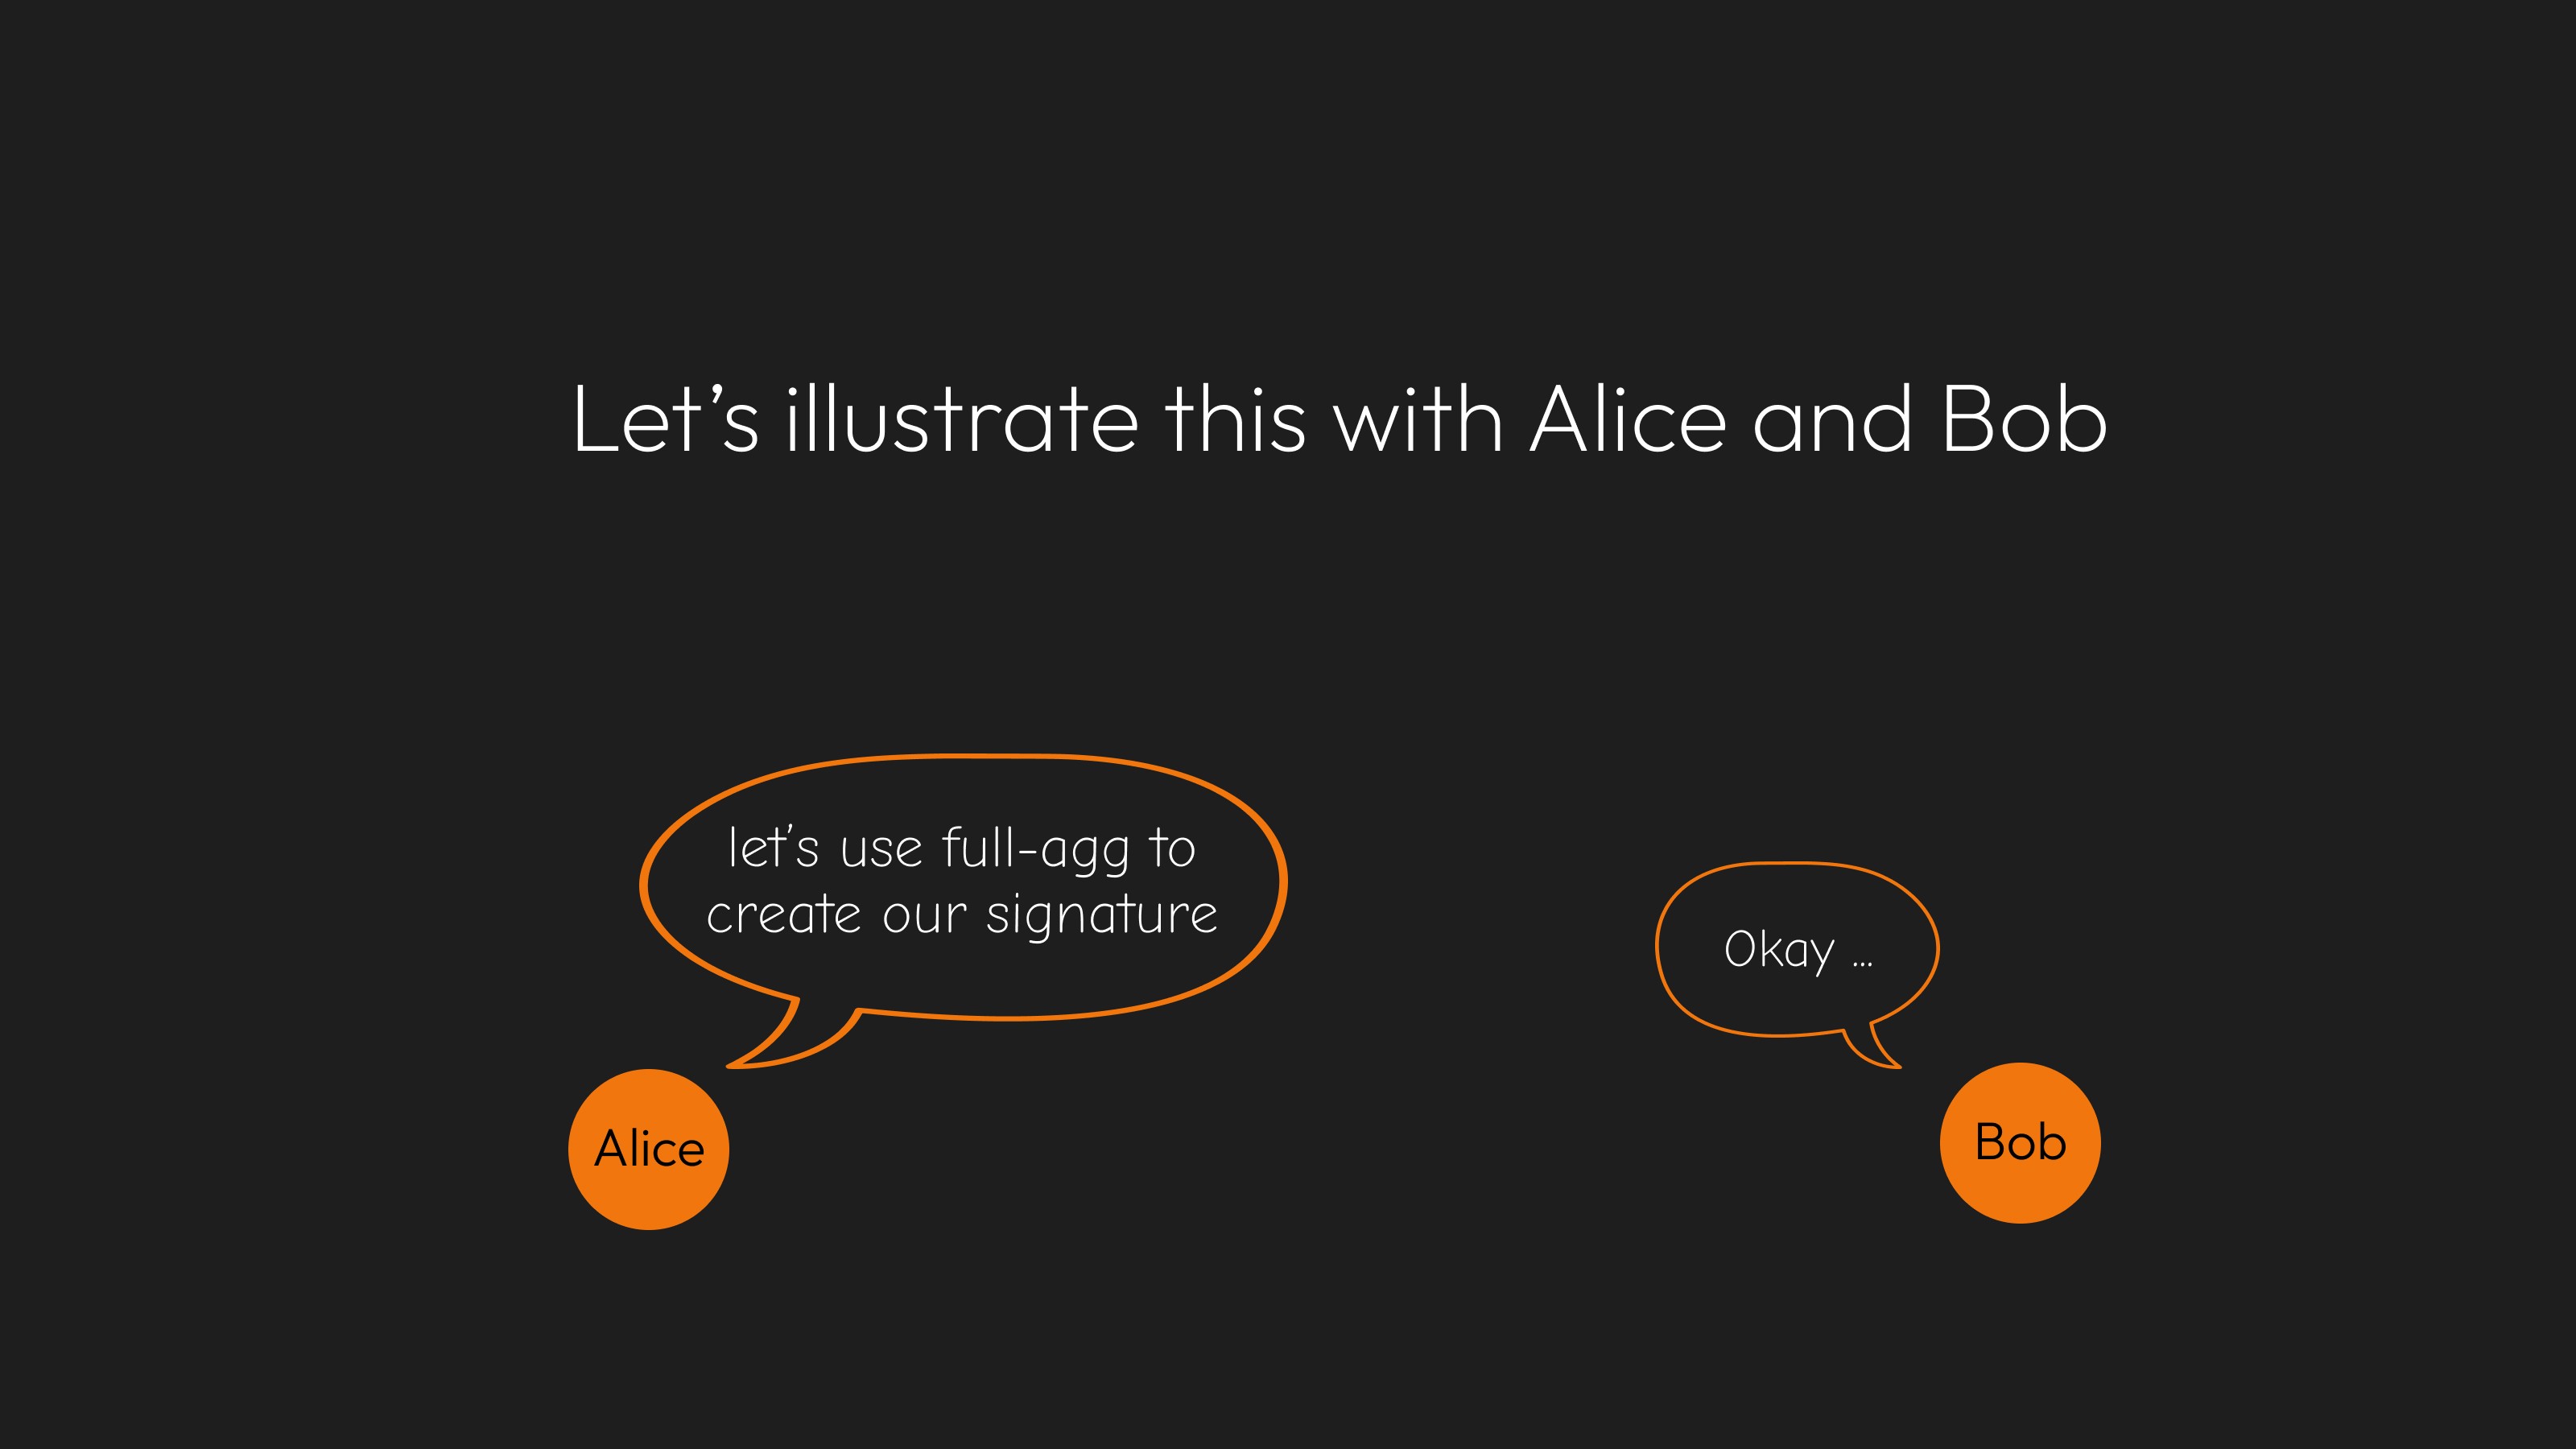
Task: Click the word "Alice" in the title
Action: (1628, 420)
